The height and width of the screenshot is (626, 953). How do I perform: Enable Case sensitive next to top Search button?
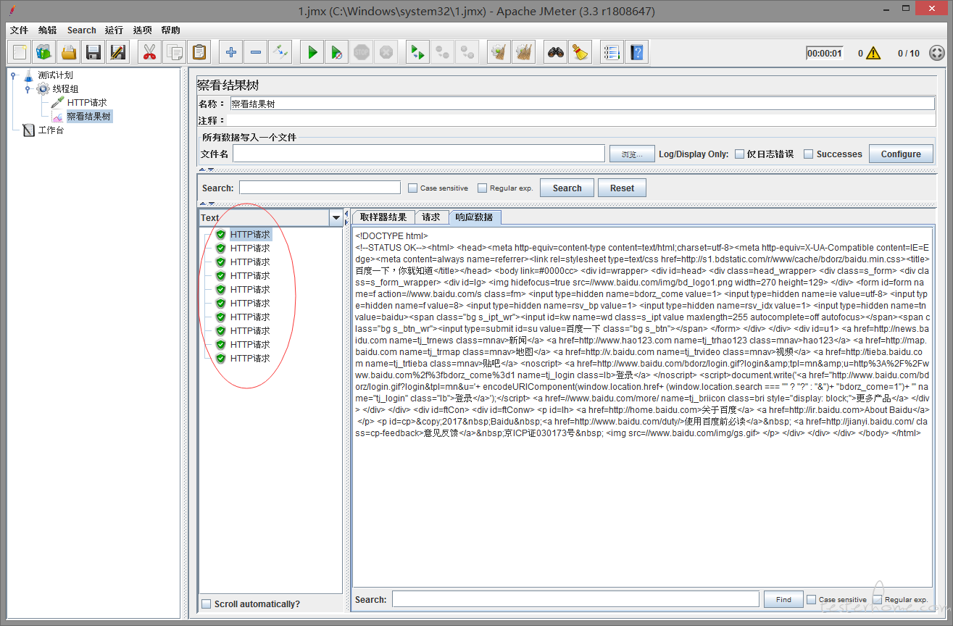(x=412, y=188)
